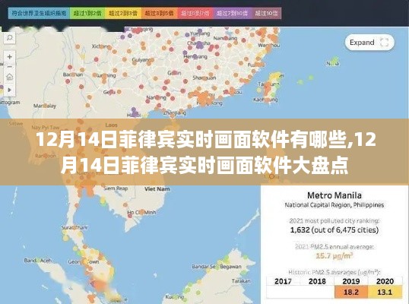Zoom in with the plus button
The height and width of the screenshot is (304, 409).
click(x=9, y=56)
